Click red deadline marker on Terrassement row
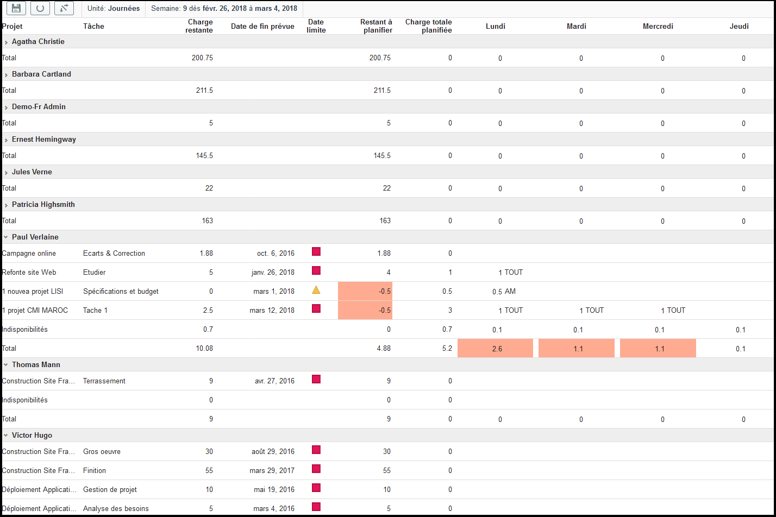This screenshot has width=776, height=517. point(316,379)
